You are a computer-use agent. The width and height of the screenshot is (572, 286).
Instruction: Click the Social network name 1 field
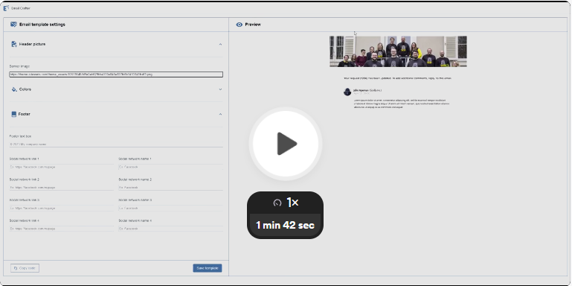click(x=170, y=167)
